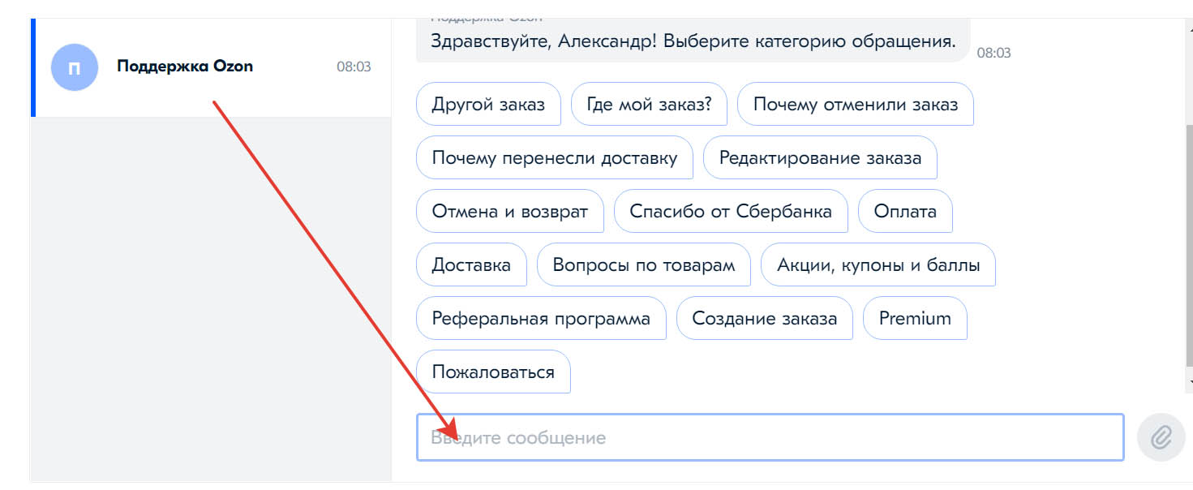
Task: Choose Спасибо от Сбербанка category
Action: point(731,212)
